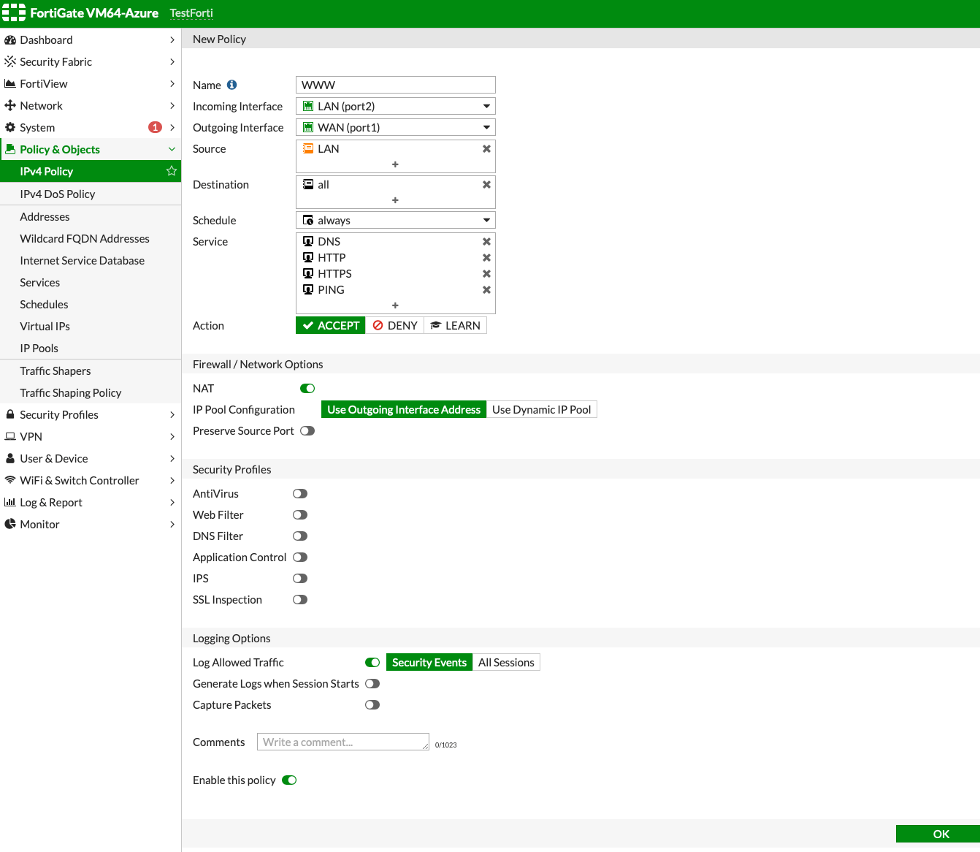980x852 pixels.
Task: Click the service icon beside HTTPS entry
Action: pos(307,273)
